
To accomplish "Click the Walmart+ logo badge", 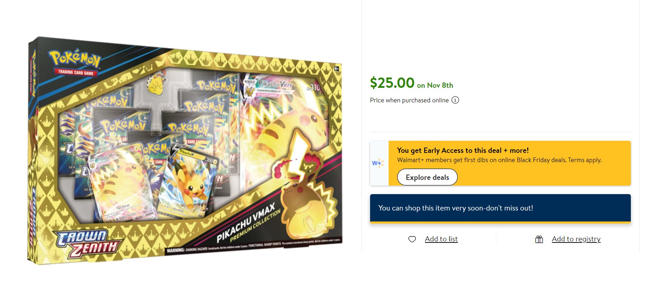I will [379, 163].
